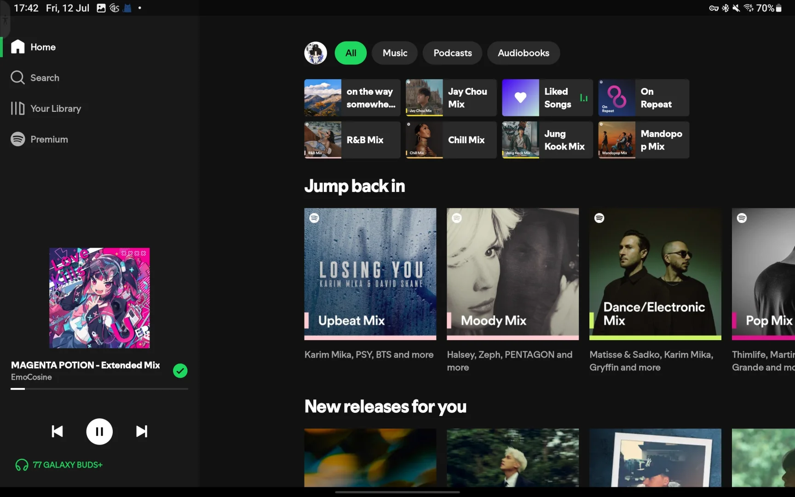Tap the gallery notification icon in status bar

pyautogui.click(x=101, y=8)
